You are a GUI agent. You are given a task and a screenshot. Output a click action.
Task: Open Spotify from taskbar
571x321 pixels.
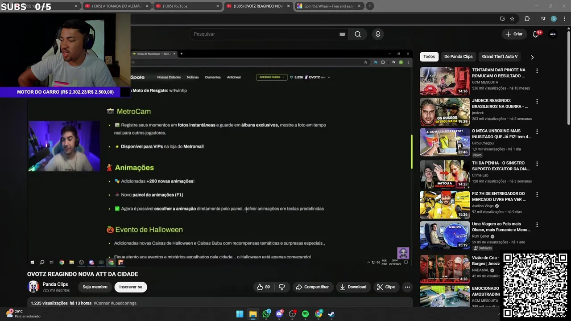coord(305,314)
